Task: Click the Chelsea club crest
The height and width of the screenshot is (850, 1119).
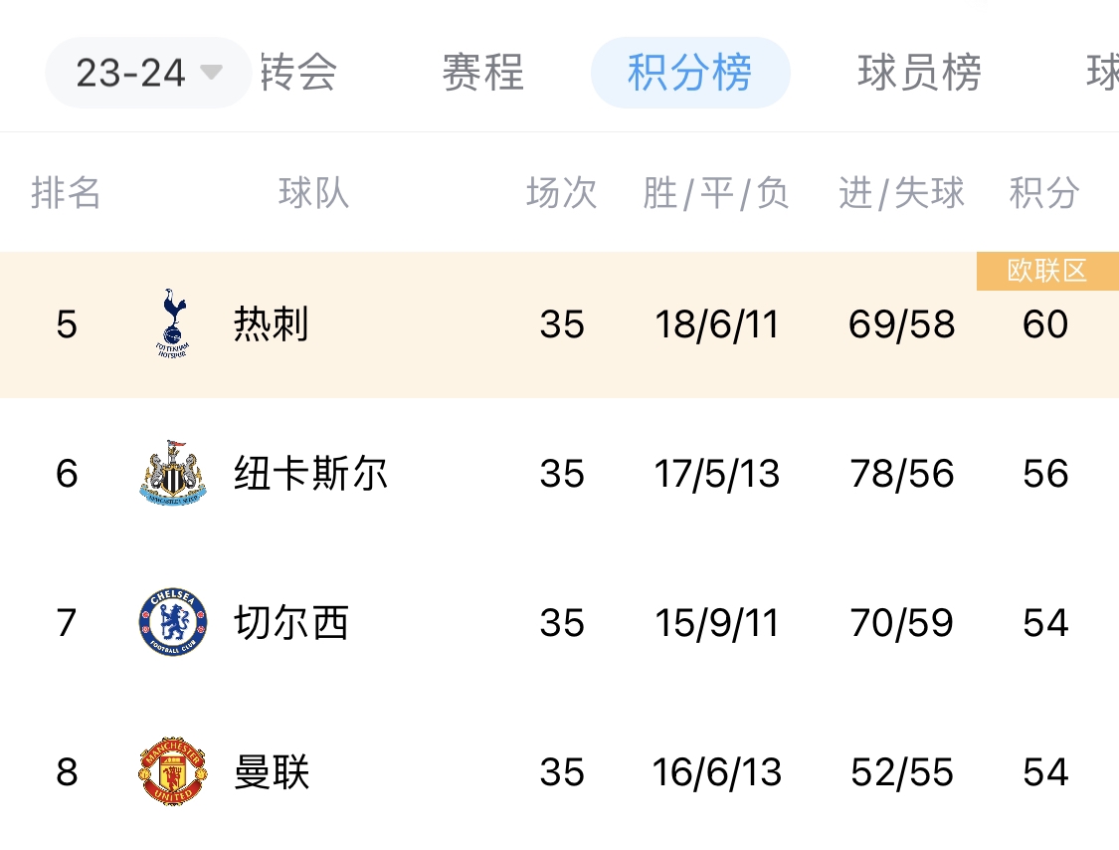Action: tap(173, 623)
